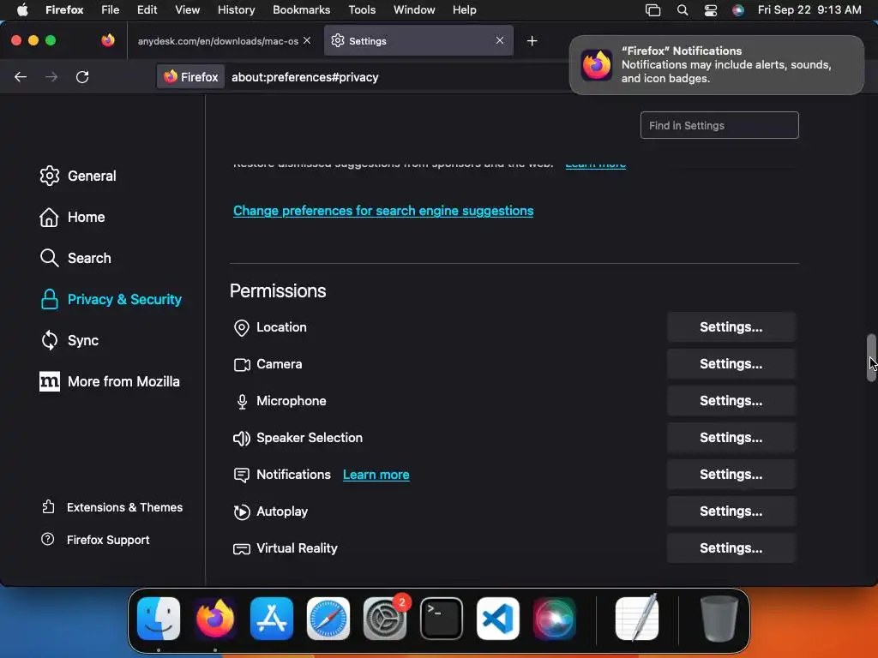Open Speaker Selection Settings

point(731,438)
